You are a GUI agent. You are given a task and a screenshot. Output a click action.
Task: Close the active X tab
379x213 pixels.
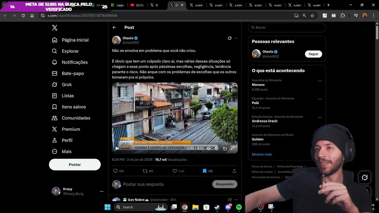[x=182, y=5]
